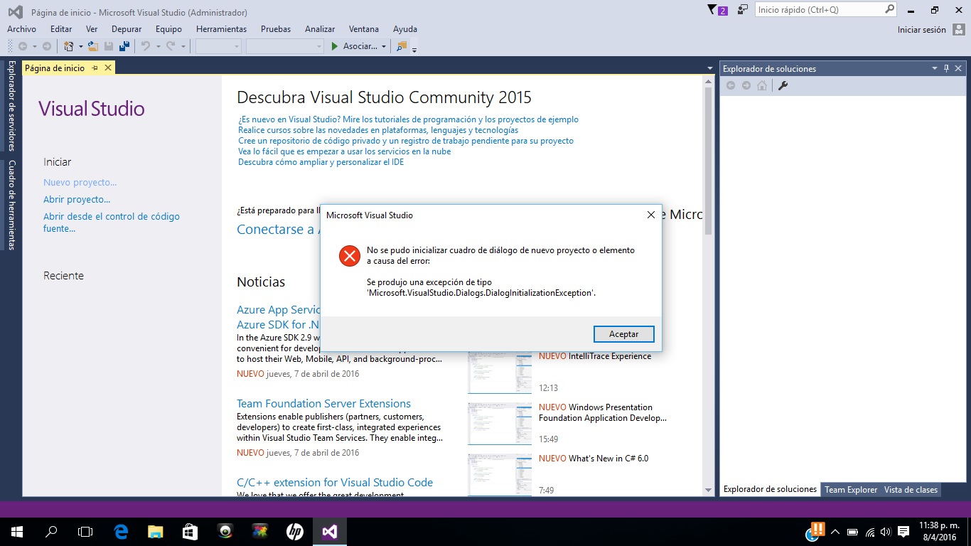Open the Archivo menu
Viewport: 971px width, 546px height.
coord(21,29)
